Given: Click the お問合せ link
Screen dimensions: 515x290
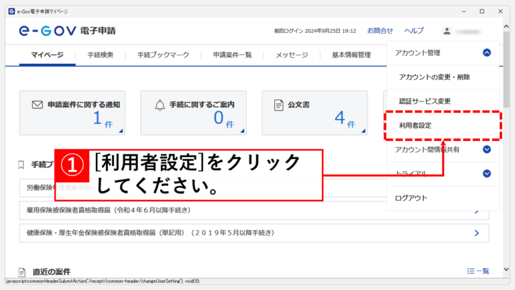Looking at the screenshot, I should (380, 31).
